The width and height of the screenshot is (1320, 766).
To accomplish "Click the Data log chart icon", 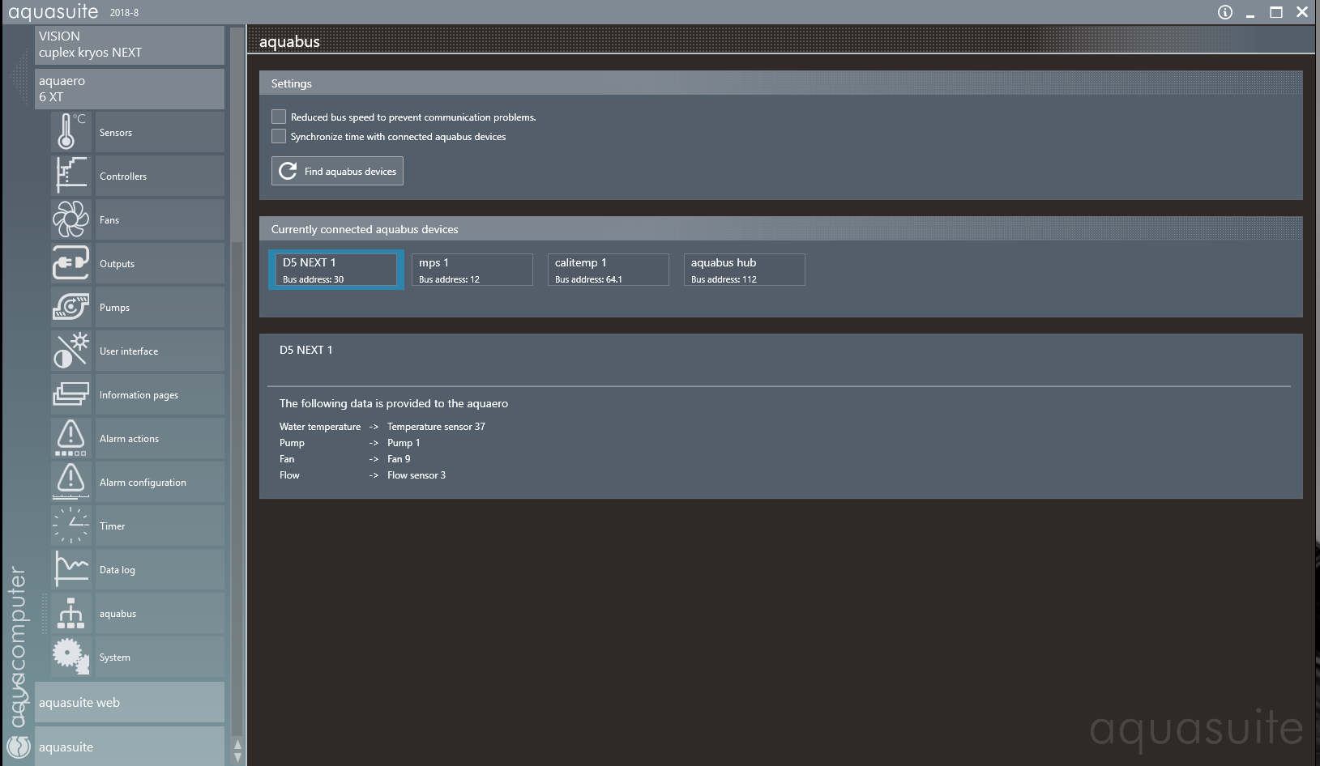I will tap(70, 569).
